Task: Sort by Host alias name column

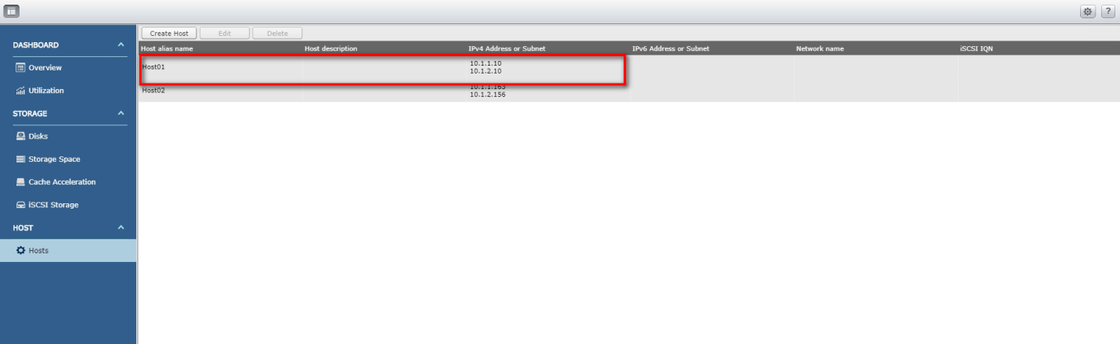Action: pyautogui.click(x=167, y=48)
